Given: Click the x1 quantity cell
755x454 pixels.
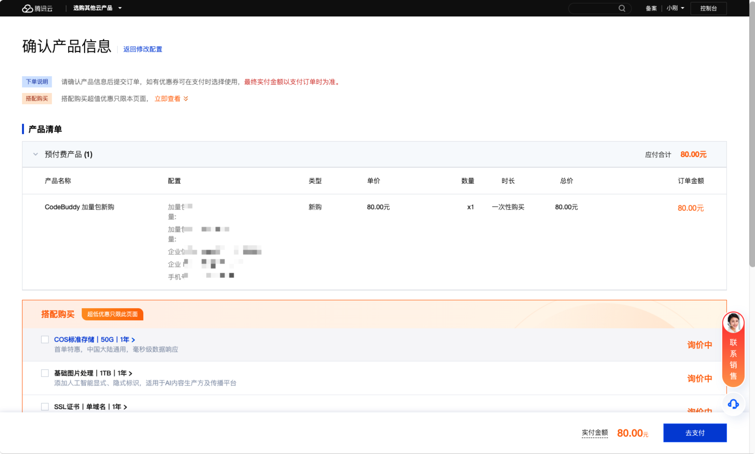Looking at the screenshot, I should 470,207.
